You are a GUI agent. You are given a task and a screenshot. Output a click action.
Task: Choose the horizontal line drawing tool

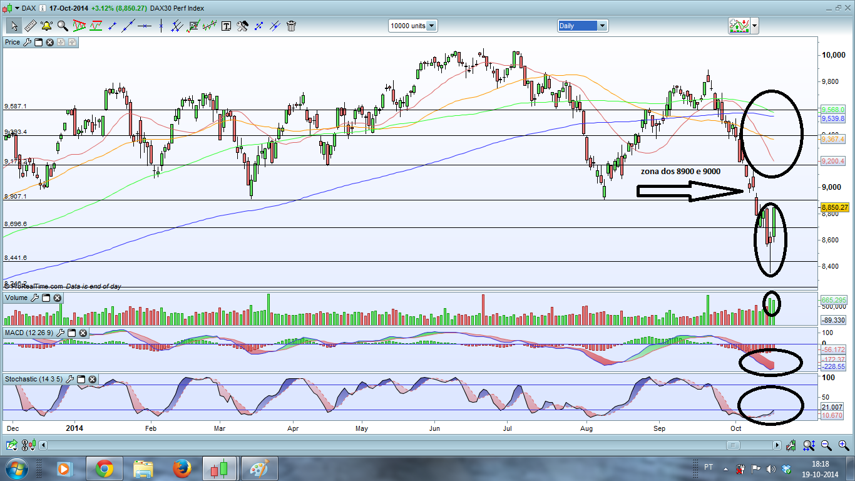click(145, 26)
